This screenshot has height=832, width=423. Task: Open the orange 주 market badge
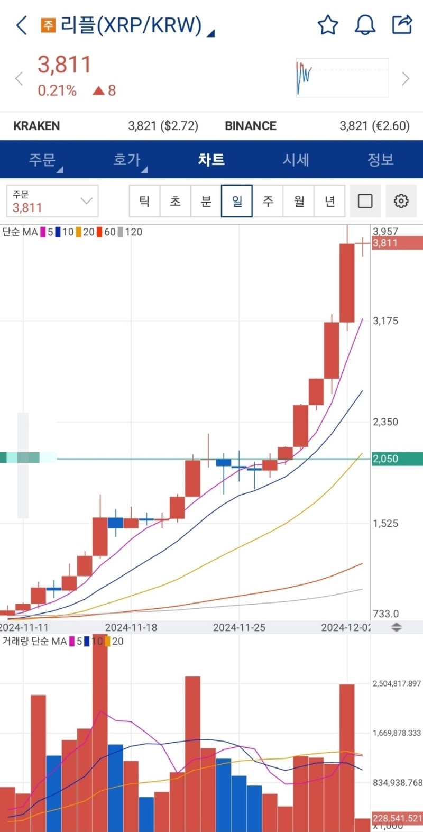(48, 25)
